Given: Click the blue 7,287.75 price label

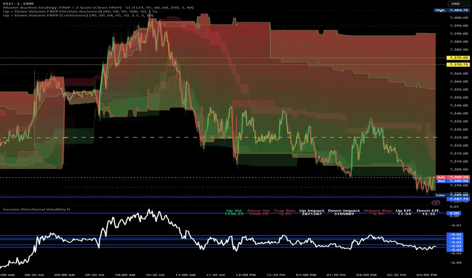Looking at the screenshot, I should click(458, 199).
